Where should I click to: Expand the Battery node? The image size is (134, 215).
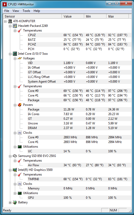coord(10,203)
